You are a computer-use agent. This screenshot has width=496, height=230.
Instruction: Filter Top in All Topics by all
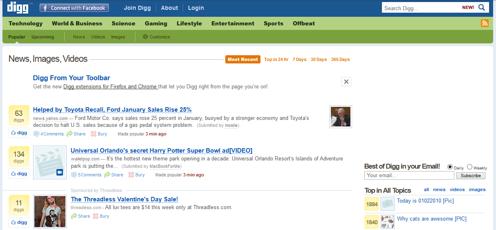[426, 189]
